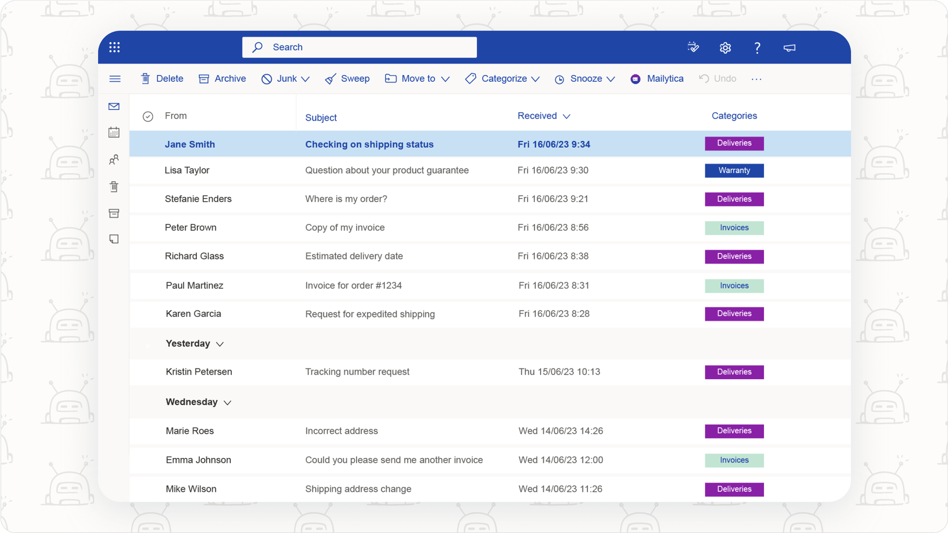The width and height of the screenshot is (948, 533).
Task: Open the Mailytica toolbar icon
Action: click(x=657, y=78)
